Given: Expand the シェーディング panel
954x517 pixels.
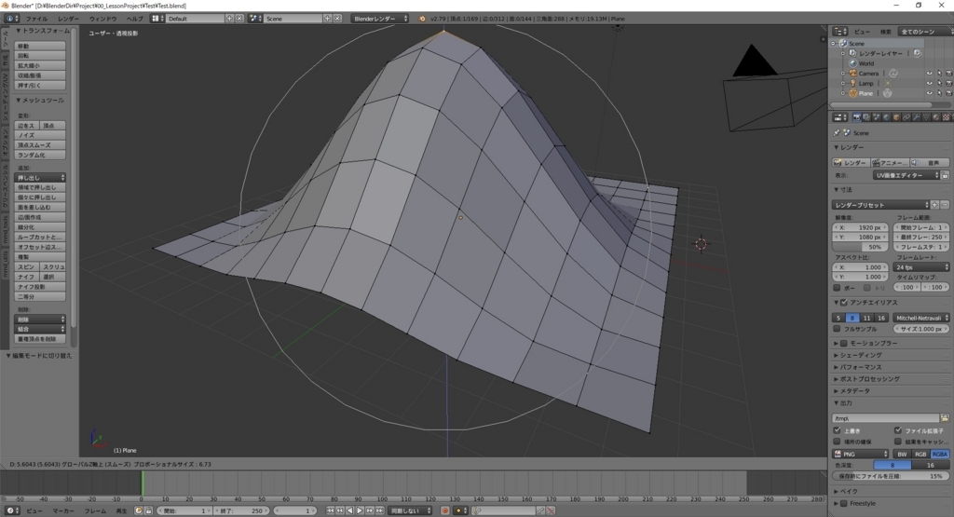Looking at the screenshot, I should point(860,355).
